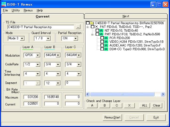Click the TS File path field

41,27
